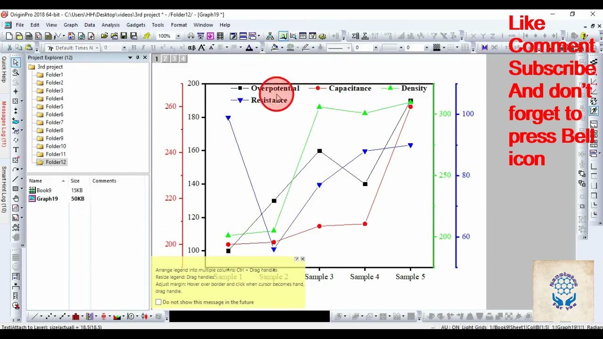603x339 pixels.
Task: Click the Greek symbols αβ button
Action: [x=192, y=48]
